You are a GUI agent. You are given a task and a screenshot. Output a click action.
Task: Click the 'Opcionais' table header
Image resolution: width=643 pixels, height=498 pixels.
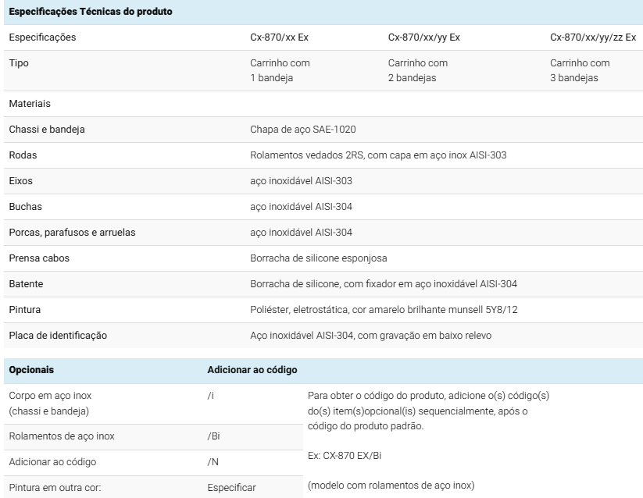click(x=31, y=370)
